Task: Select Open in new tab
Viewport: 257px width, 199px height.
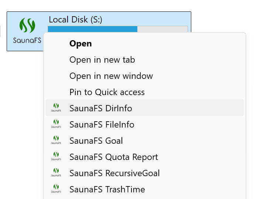Action: click(x=145, y=60)
